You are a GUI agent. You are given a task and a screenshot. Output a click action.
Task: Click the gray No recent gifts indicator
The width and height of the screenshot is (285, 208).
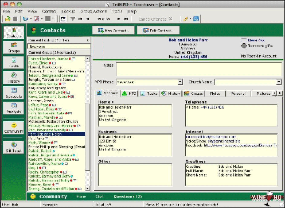point(244,45)
